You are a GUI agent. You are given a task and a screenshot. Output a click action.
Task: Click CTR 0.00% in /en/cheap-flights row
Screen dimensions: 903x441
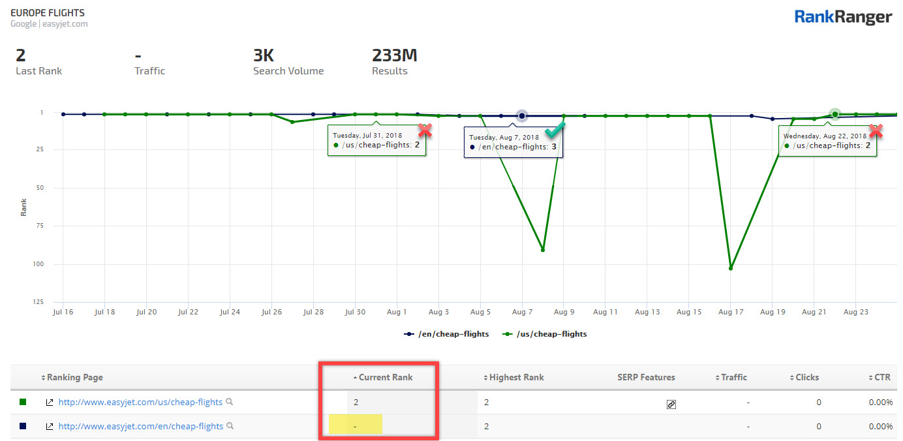[x=881, y=427]
